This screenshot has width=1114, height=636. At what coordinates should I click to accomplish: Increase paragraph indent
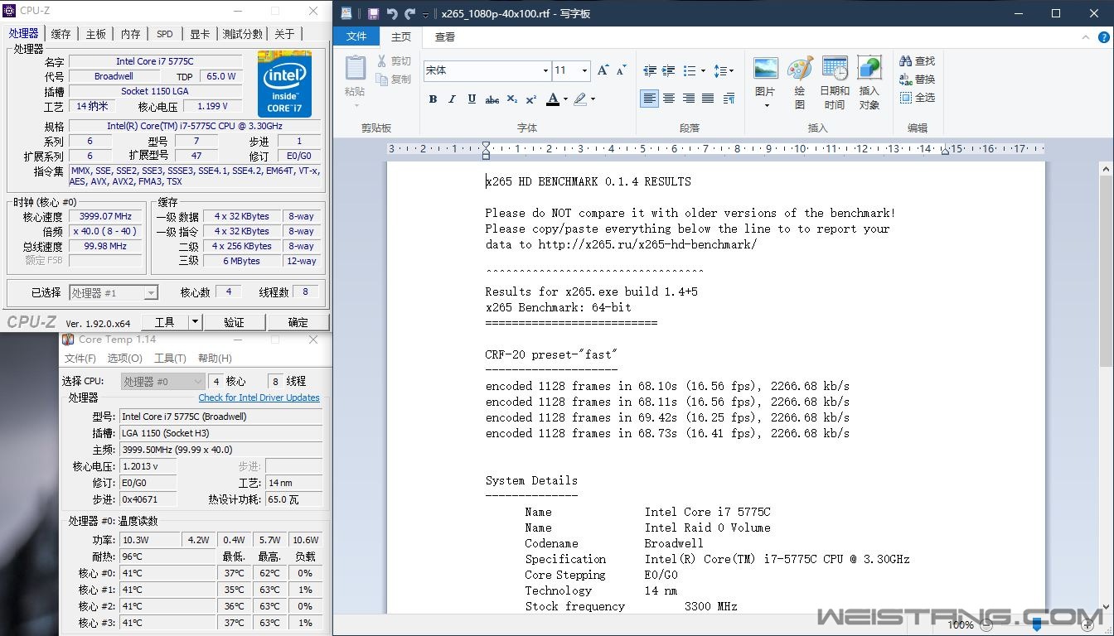pyautogui.click(x=668, y=71)
